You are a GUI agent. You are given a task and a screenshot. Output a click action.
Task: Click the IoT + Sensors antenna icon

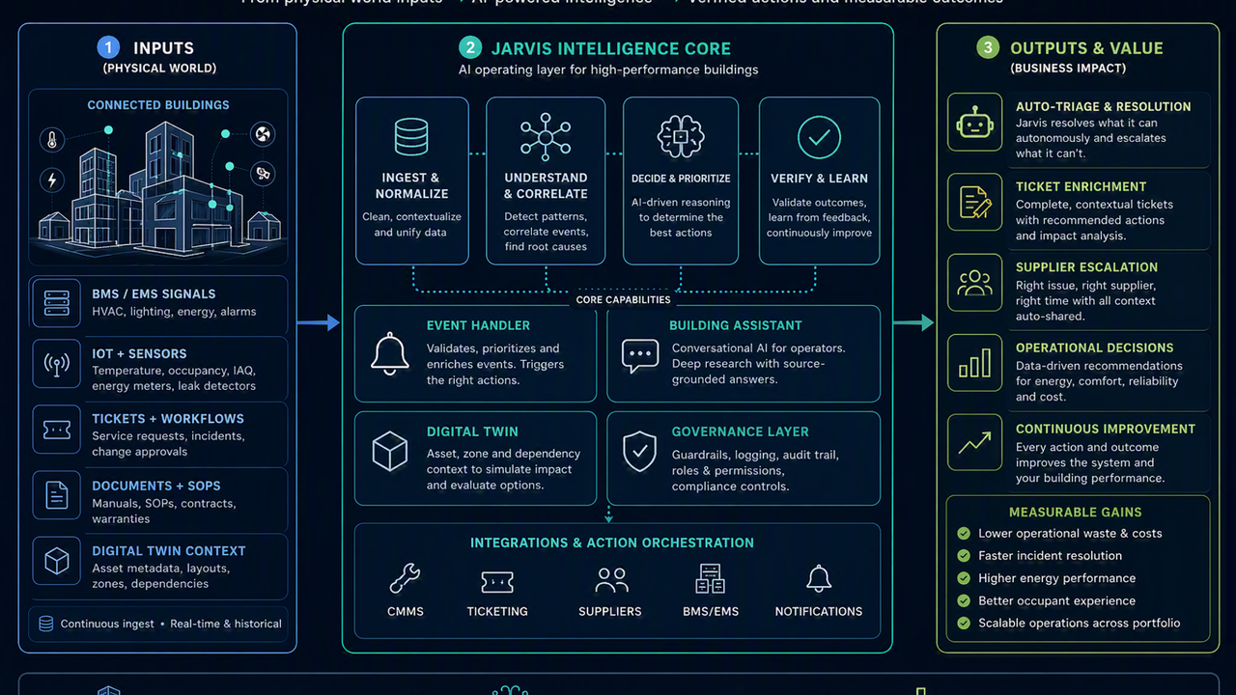[57, 366]
